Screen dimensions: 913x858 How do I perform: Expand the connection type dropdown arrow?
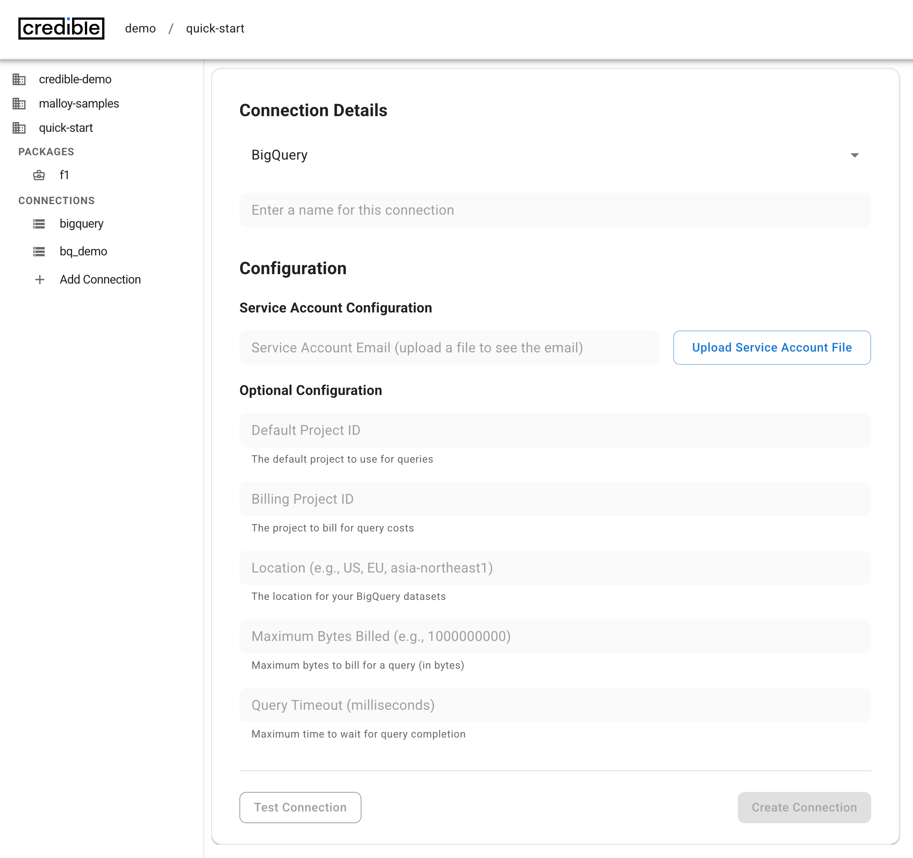[854, 155]
